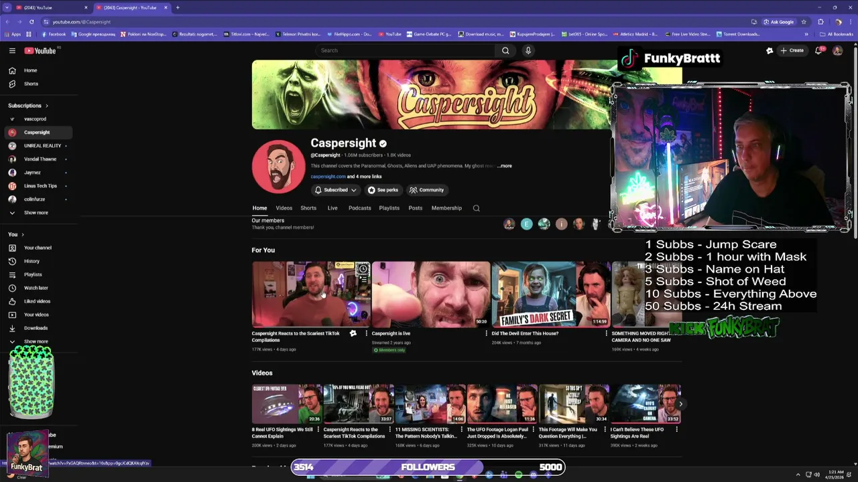Reload the page in the browser

[x=31, y=21]
